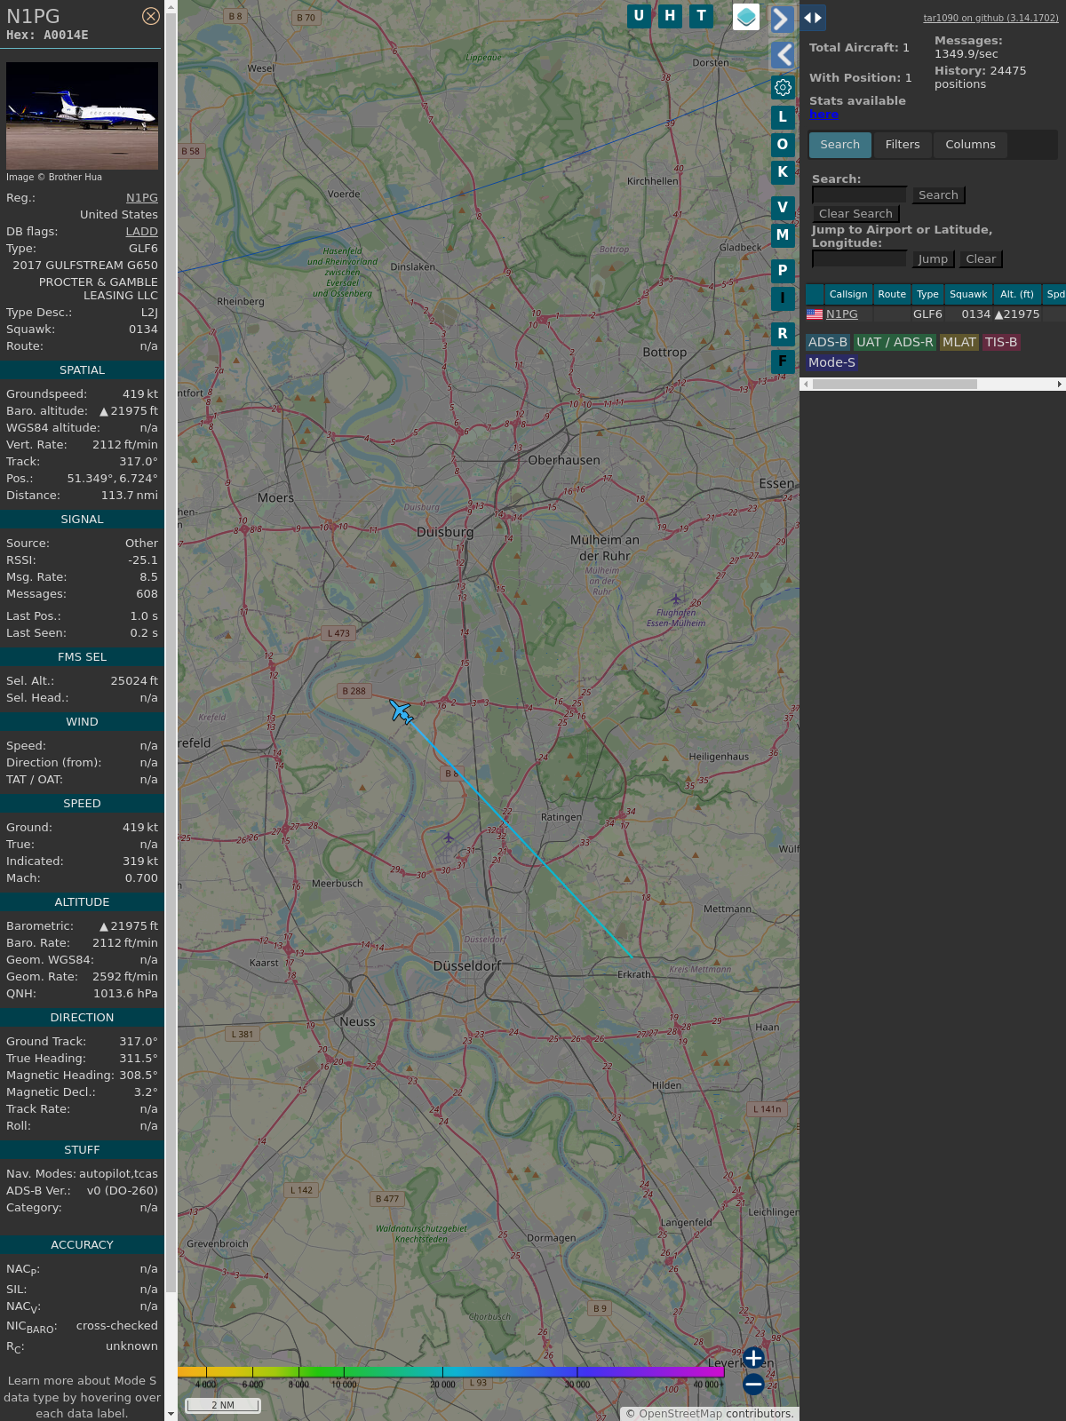
Task: Zoom out with the minus button
Action: tap(753, 1384)
